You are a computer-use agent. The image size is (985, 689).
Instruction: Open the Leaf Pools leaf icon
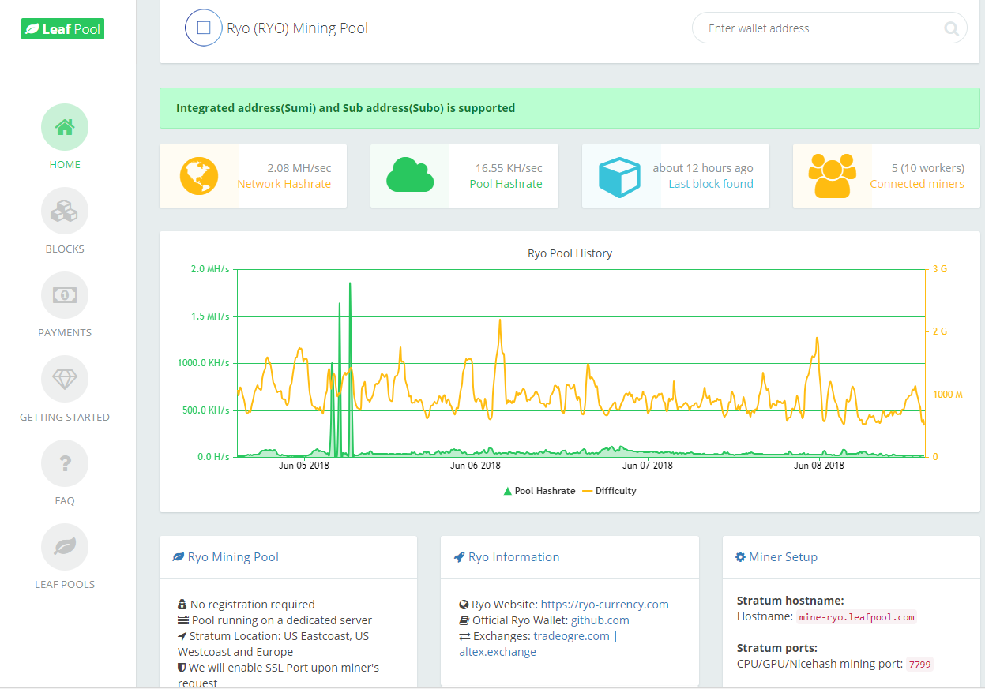[x=65, y=547]
